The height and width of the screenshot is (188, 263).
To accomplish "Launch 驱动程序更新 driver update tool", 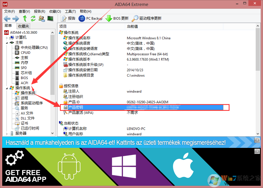I will tap(149, 19).
